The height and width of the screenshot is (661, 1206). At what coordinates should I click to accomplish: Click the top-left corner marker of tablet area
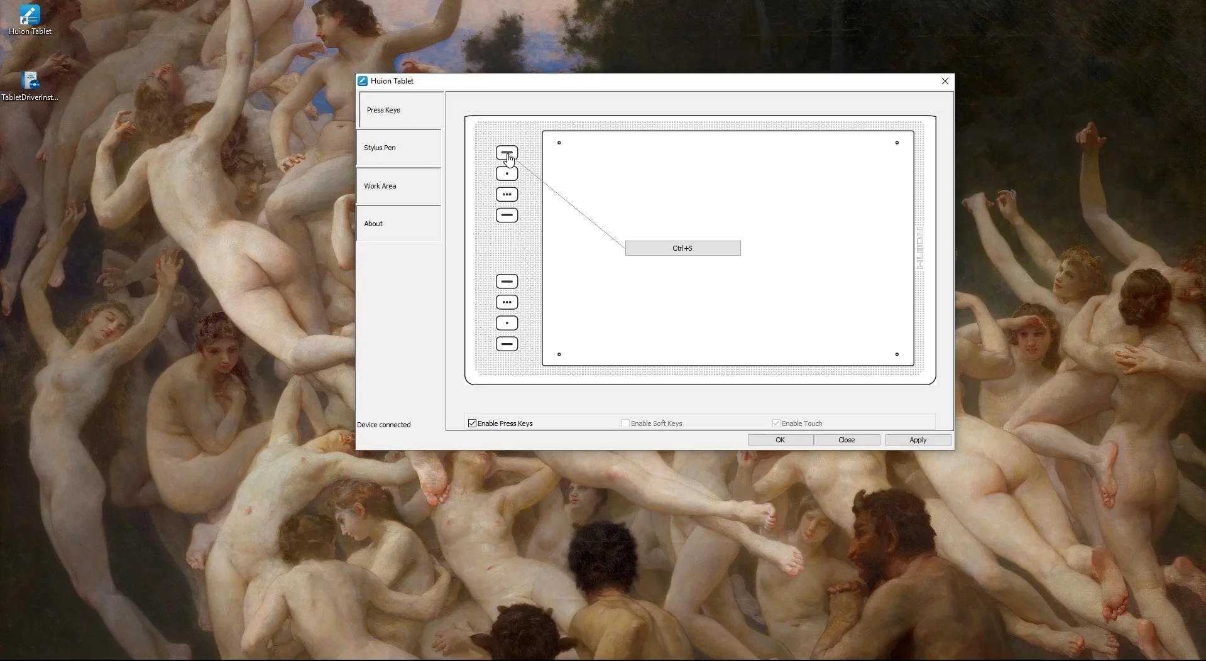coord(559,143)
